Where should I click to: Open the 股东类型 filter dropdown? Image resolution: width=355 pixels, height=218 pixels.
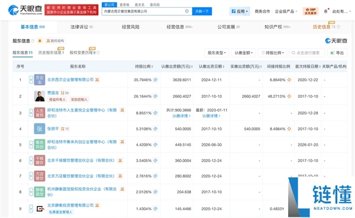pos(217,53)
